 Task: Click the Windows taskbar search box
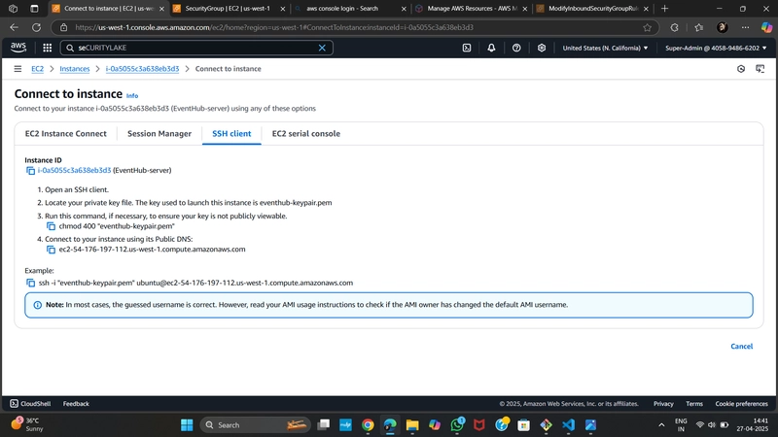click(x=256, y=424)
